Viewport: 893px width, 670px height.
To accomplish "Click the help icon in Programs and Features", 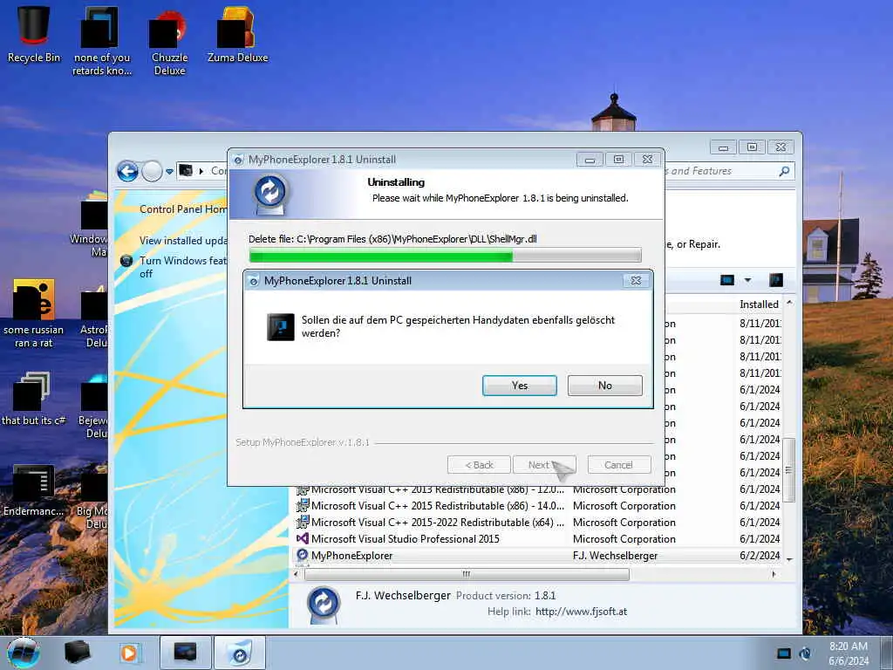I will click(775, 280).
